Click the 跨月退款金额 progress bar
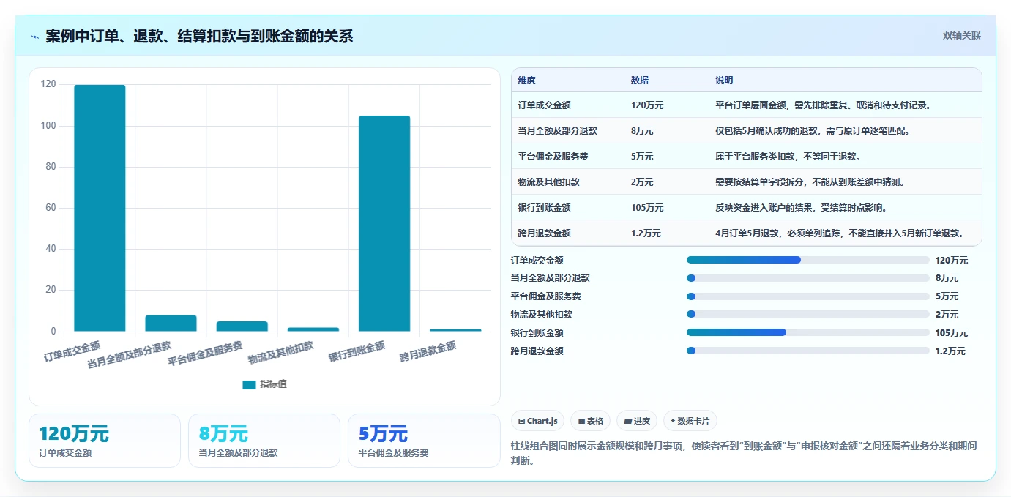This screenshot has width=1011, height=497. tap(808, 351)
